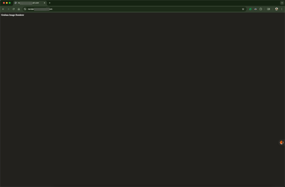Toggle the browser side panel

click(268, 9)
